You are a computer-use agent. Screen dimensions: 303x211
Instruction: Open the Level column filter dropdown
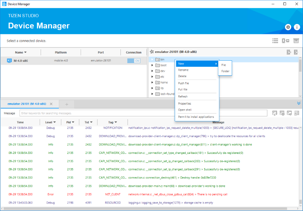click(54, 122)
